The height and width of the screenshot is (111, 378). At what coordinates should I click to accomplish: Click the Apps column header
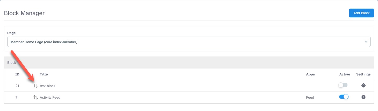click(x=310, y=74)
